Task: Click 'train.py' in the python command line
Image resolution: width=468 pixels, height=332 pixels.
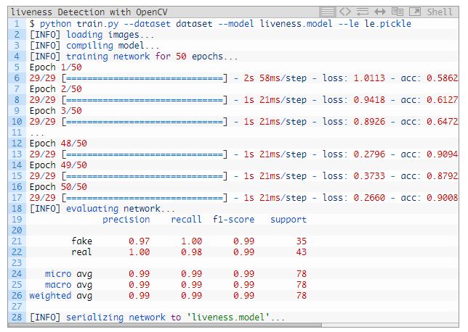Action: (x=97, y=24)
